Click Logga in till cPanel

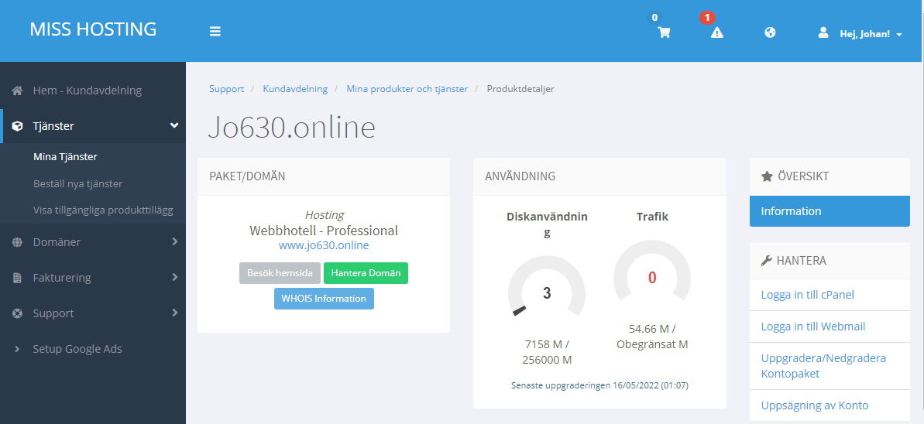807,295
